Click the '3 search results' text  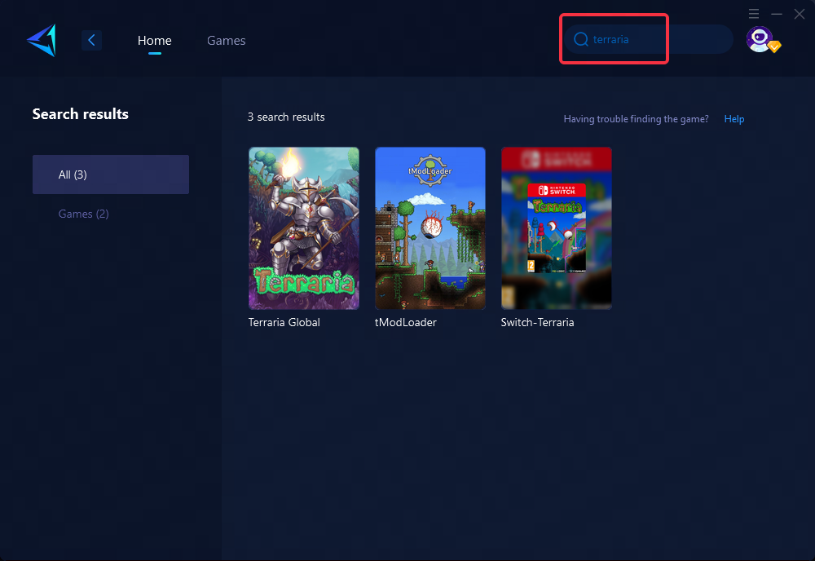286,117
